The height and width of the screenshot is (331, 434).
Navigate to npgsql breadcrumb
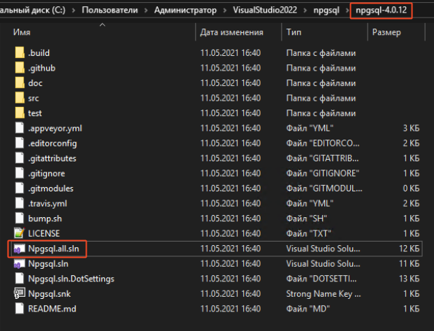[x=326, y=10]
